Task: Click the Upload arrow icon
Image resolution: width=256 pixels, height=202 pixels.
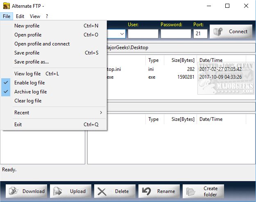Action: pyautogui.click(x=58, y=191)
